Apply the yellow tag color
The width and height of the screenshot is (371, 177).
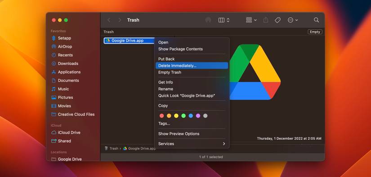pyautogui.click(x=176, y=116)
